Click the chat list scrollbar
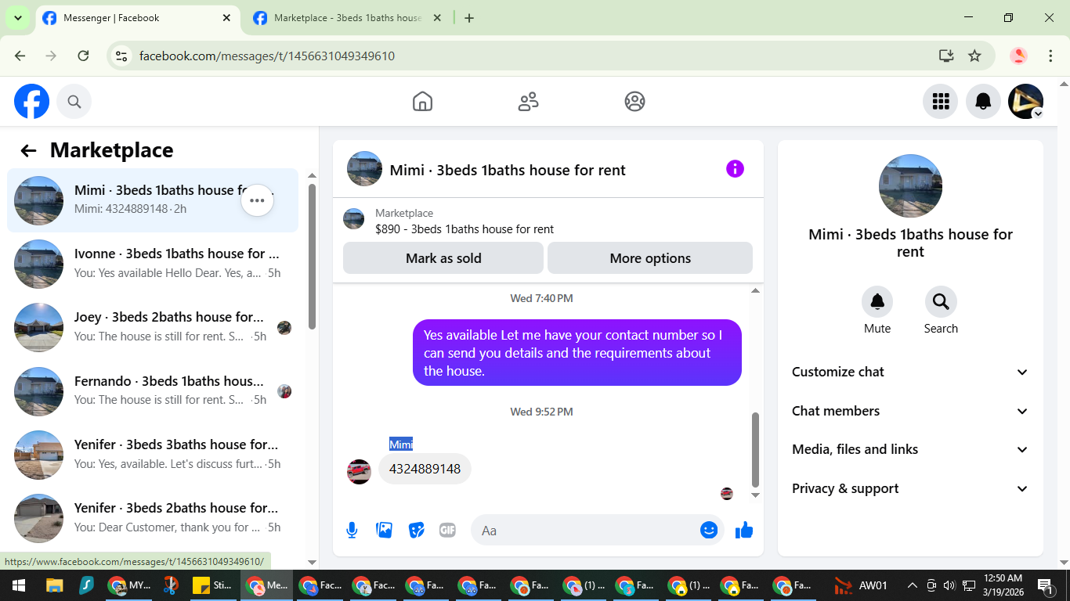Screen dimensions: 1070x601 pyautogui.click(x=312, y=257)
